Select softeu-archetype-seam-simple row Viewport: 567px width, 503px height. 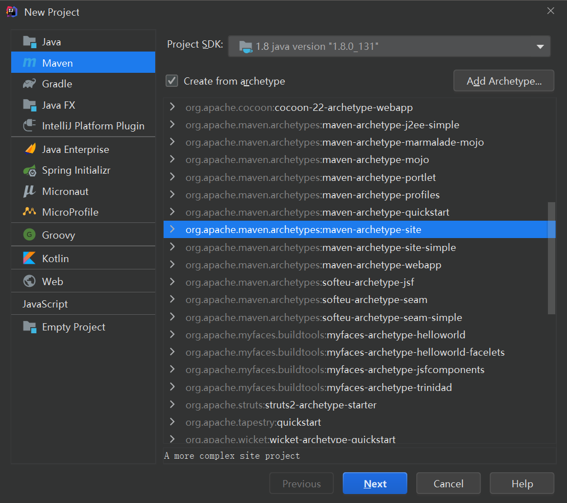(x=359, y=317)
